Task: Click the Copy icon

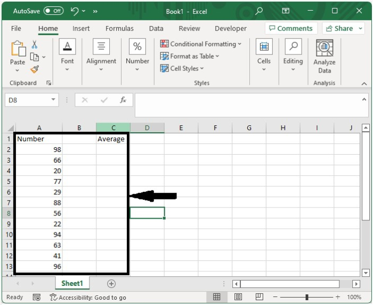Action: click(35, 57)
